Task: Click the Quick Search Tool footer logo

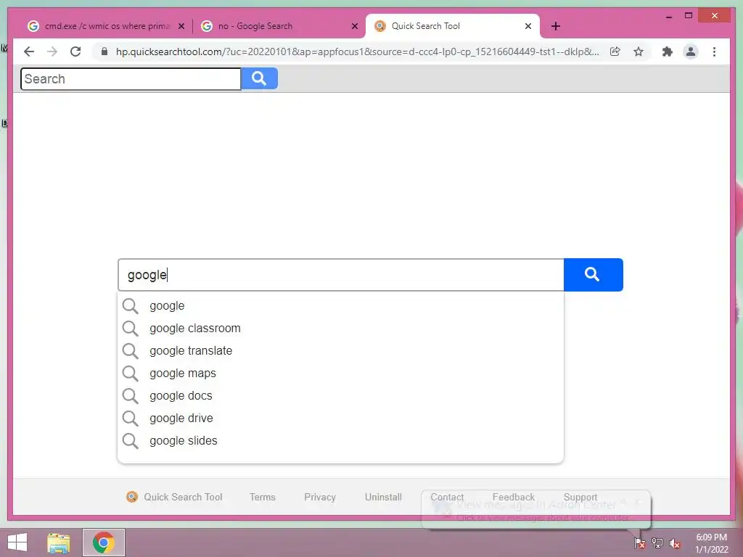Action: 132,497
